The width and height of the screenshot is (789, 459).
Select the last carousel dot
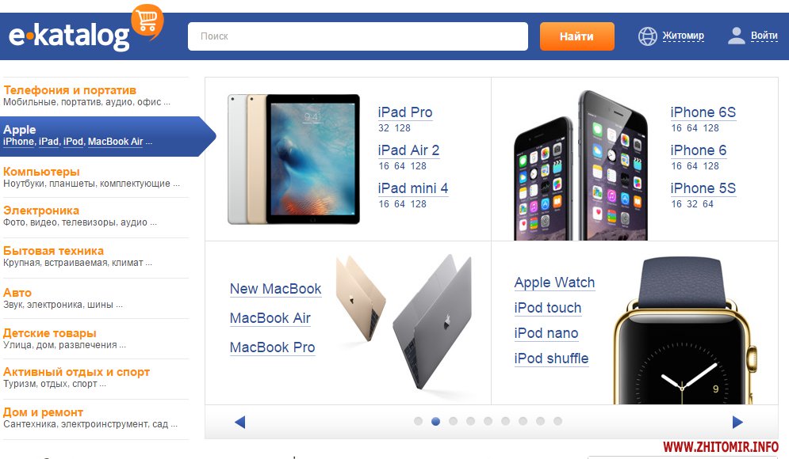pos(557,421)
